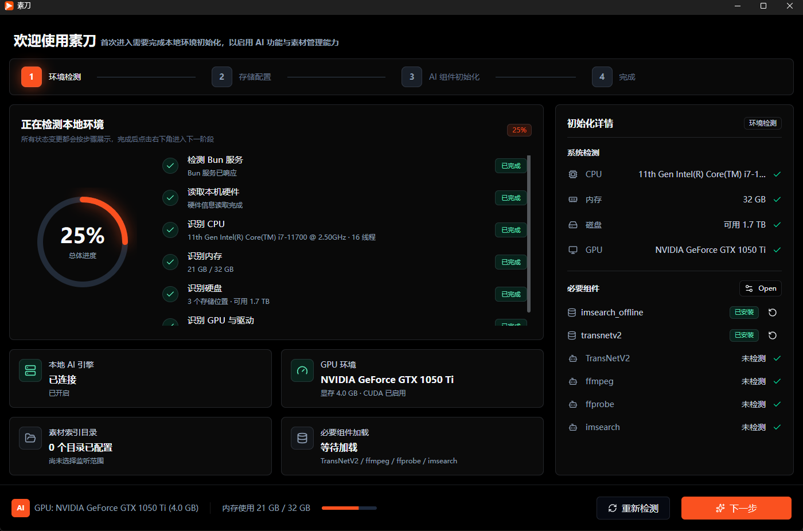Click the 已完成 badge of 识别硬盘
This screenshot has width=803, height=531.
point(511,294)
